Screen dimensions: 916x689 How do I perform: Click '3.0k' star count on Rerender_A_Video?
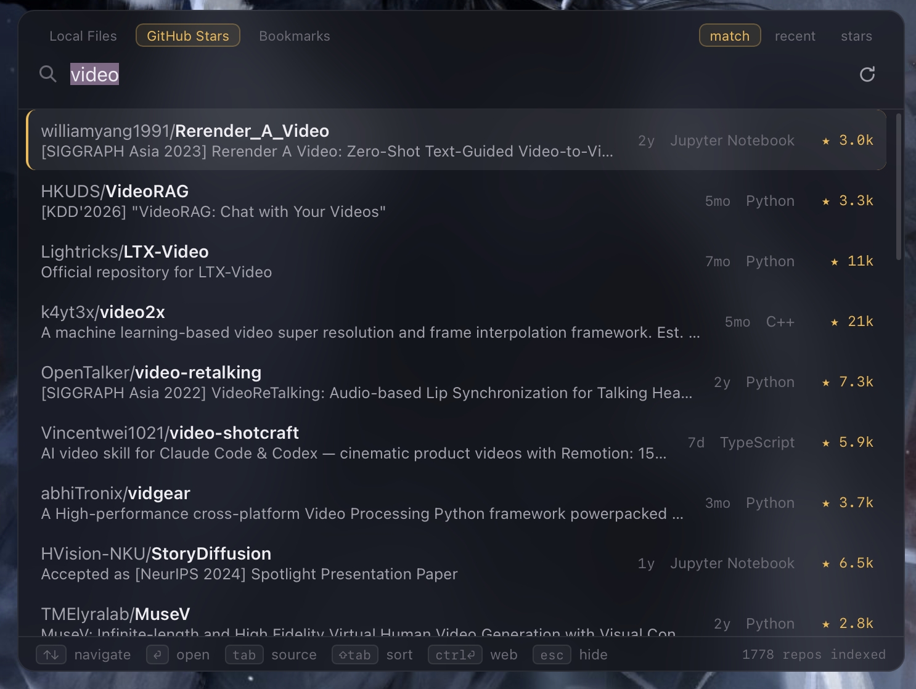[856, 141]
